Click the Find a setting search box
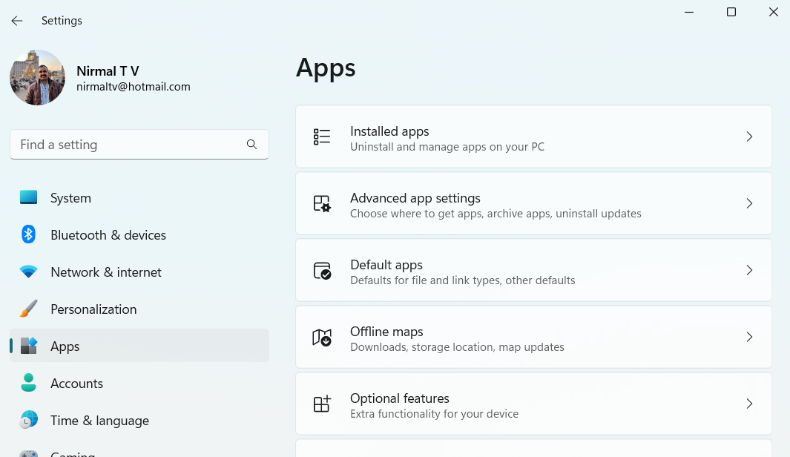This screenshot has width=790, height=457. pyautogui.click(x=139, y=145)
